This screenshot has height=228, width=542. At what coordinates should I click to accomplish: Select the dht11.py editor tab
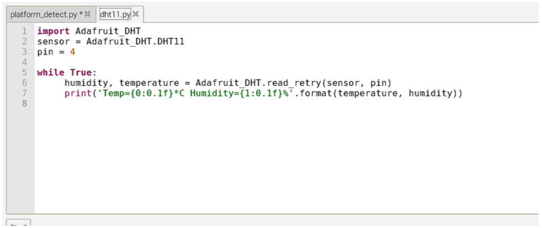coord(115,14)
